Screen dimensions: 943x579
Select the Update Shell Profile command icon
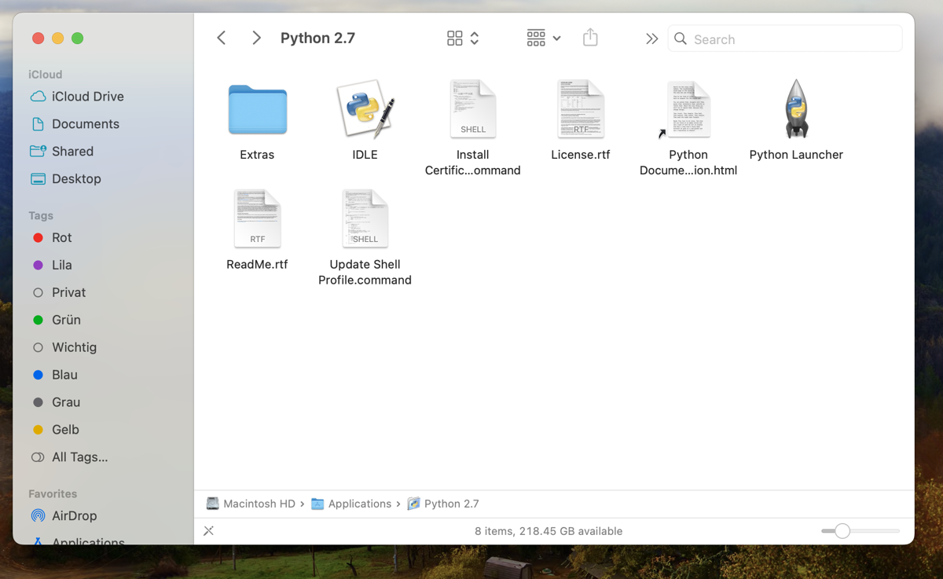[365, 218]
